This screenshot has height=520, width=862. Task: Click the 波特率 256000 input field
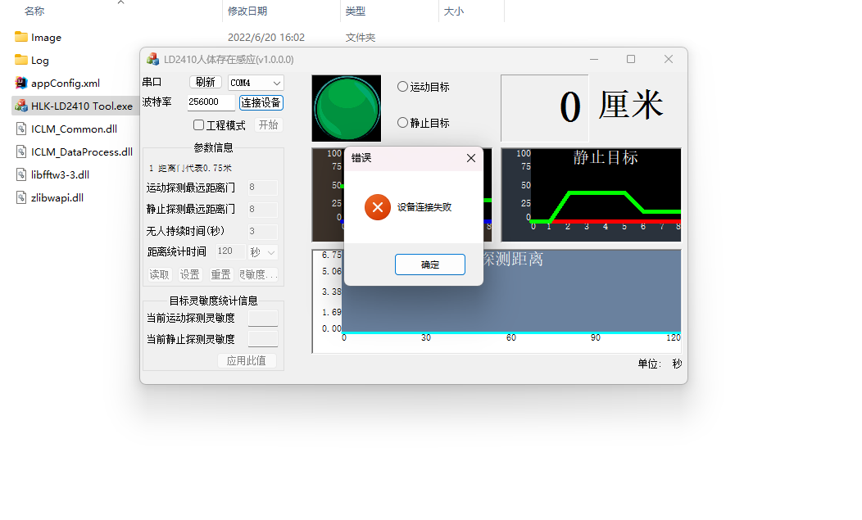(211, 102)
